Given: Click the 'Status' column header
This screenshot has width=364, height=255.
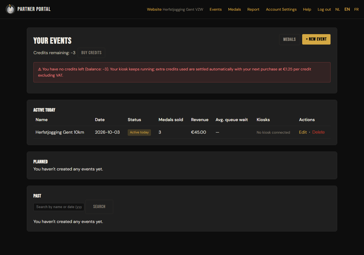Looking at the screenshot, I should coord(134,119).
